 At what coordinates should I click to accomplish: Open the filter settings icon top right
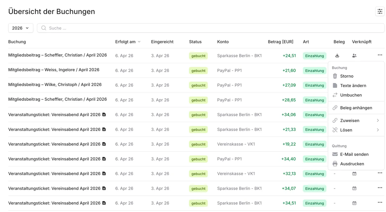(380, 12)
